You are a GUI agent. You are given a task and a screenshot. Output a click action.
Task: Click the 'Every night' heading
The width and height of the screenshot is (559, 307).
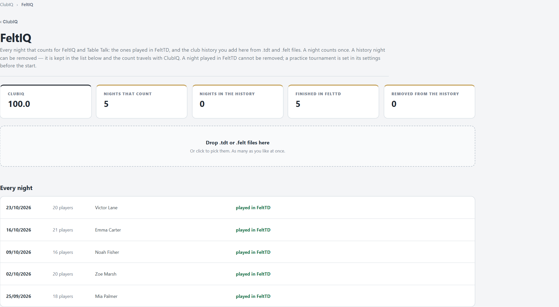pyautogui.click(x=16, y=188)
